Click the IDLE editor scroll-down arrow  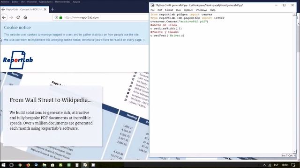(294, 152)
